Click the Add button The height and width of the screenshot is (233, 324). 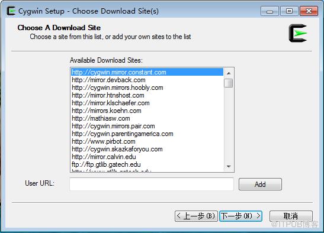(x=260, y=184)
